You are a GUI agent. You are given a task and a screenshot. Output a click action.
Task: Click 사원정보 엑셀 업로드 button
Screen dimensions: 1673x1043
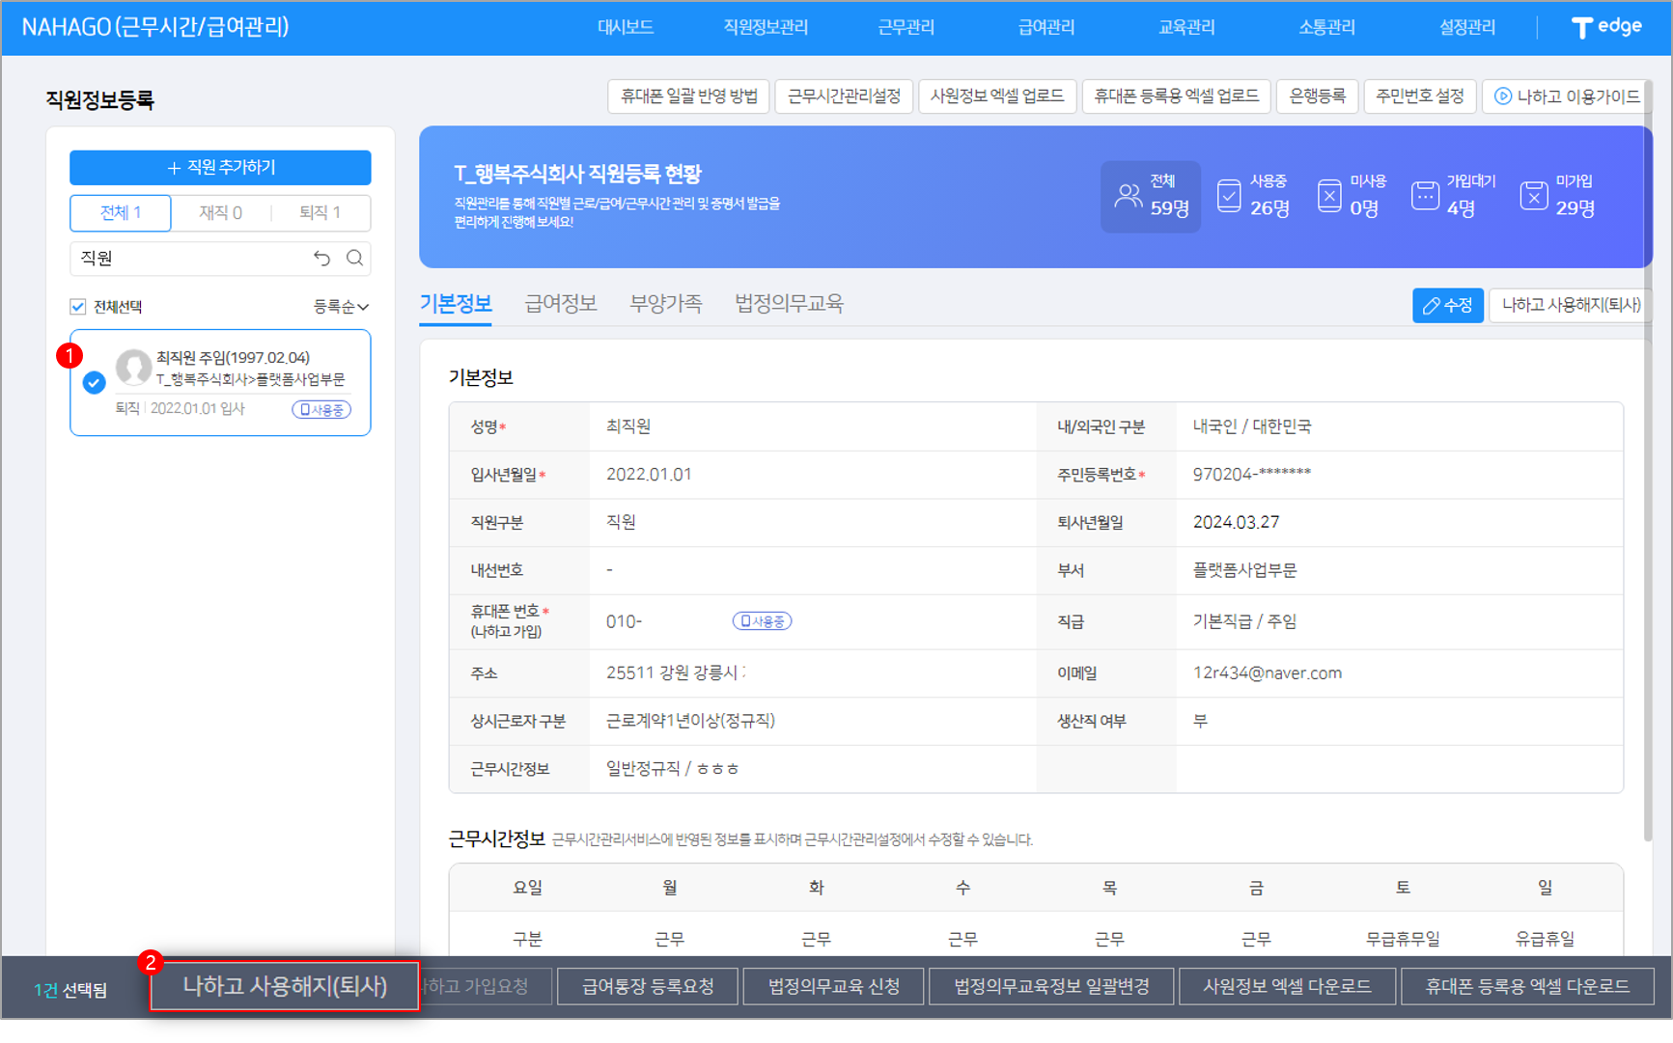[x=997, y=96]
